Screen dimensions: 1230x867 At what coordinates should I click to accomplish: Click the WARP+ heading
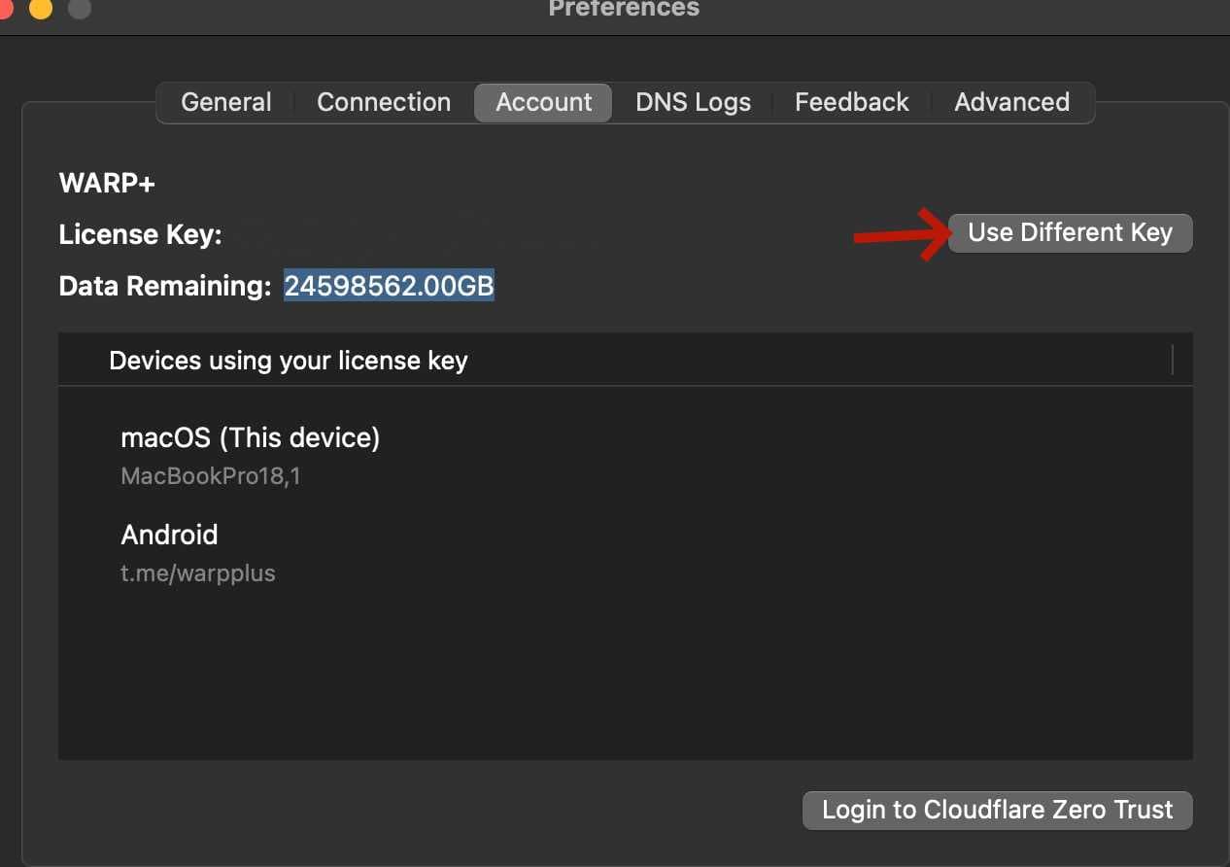click(107, 183)
